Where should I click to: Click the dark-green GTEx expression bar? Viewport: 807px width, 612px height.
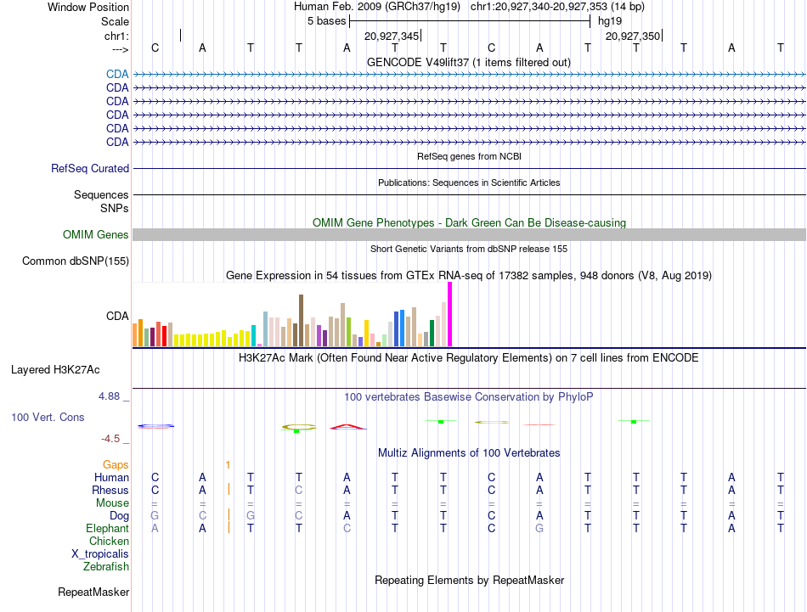(x=432, y=334)
